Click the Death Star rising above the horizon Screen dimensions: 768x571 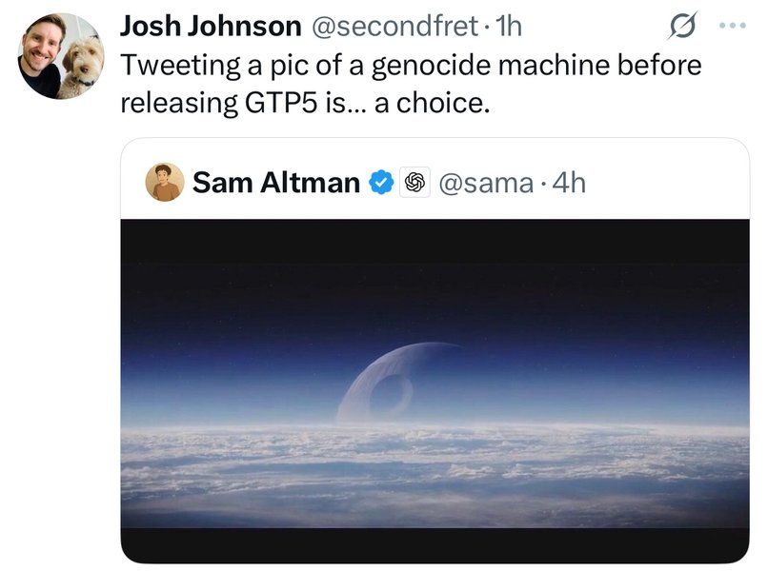389,383
